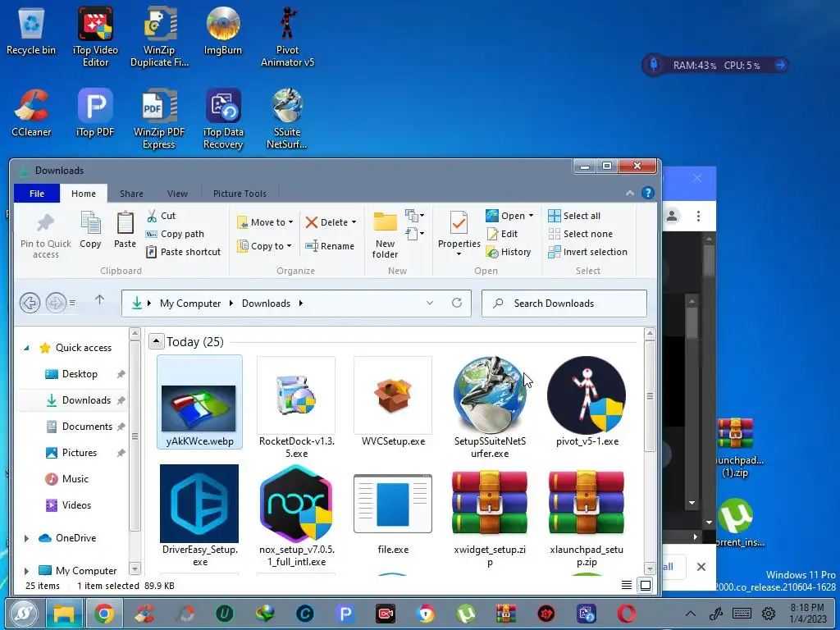Click the Rename ribbon command
The width and height of the screenshot is (840, 630).
[x=330, y=246]
